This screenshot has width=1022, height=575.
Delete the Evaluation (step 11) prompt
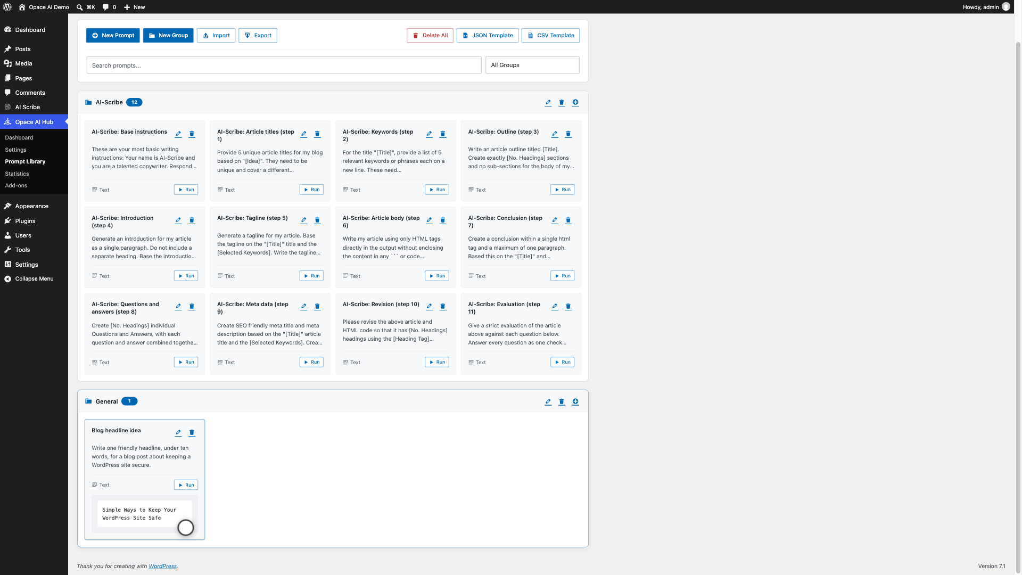[568, 307]
